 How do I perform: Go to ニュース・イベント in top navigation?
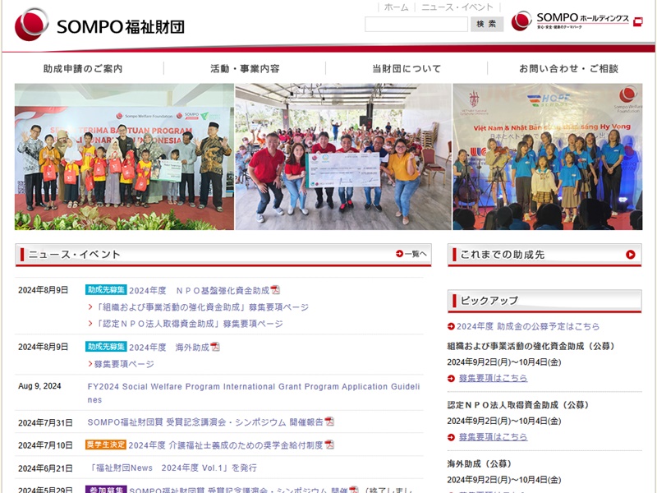[x=457, y=7]
